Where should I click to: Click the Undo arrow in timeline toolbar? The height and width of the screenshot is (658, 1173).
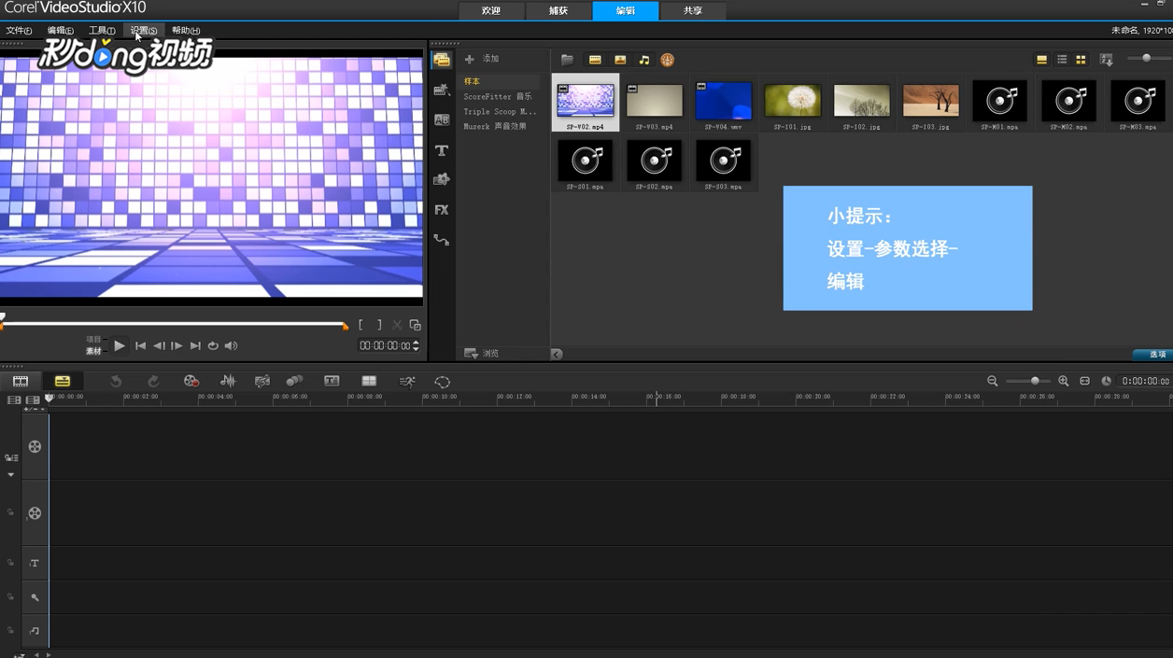(x=116, y=381)
